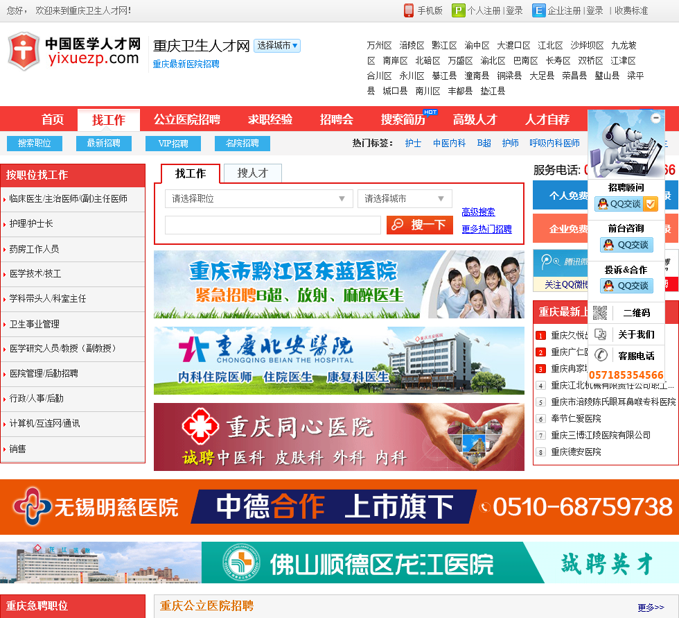Open 重庆三博江陵医院有限公司 list entry
The image size is (679, 618).
click(x=601, y=435)
